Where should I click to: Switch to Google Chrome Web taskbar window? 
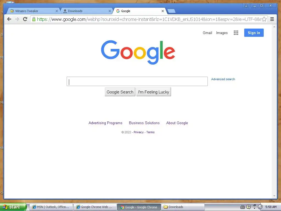tap(95, 207)
